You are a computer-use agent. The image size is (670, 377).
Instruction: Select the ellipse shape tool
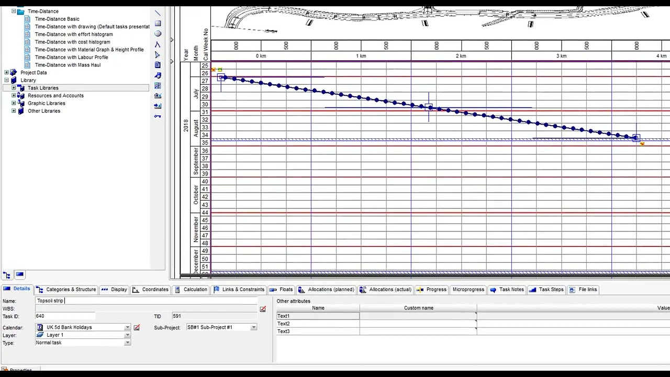(158, 34)
